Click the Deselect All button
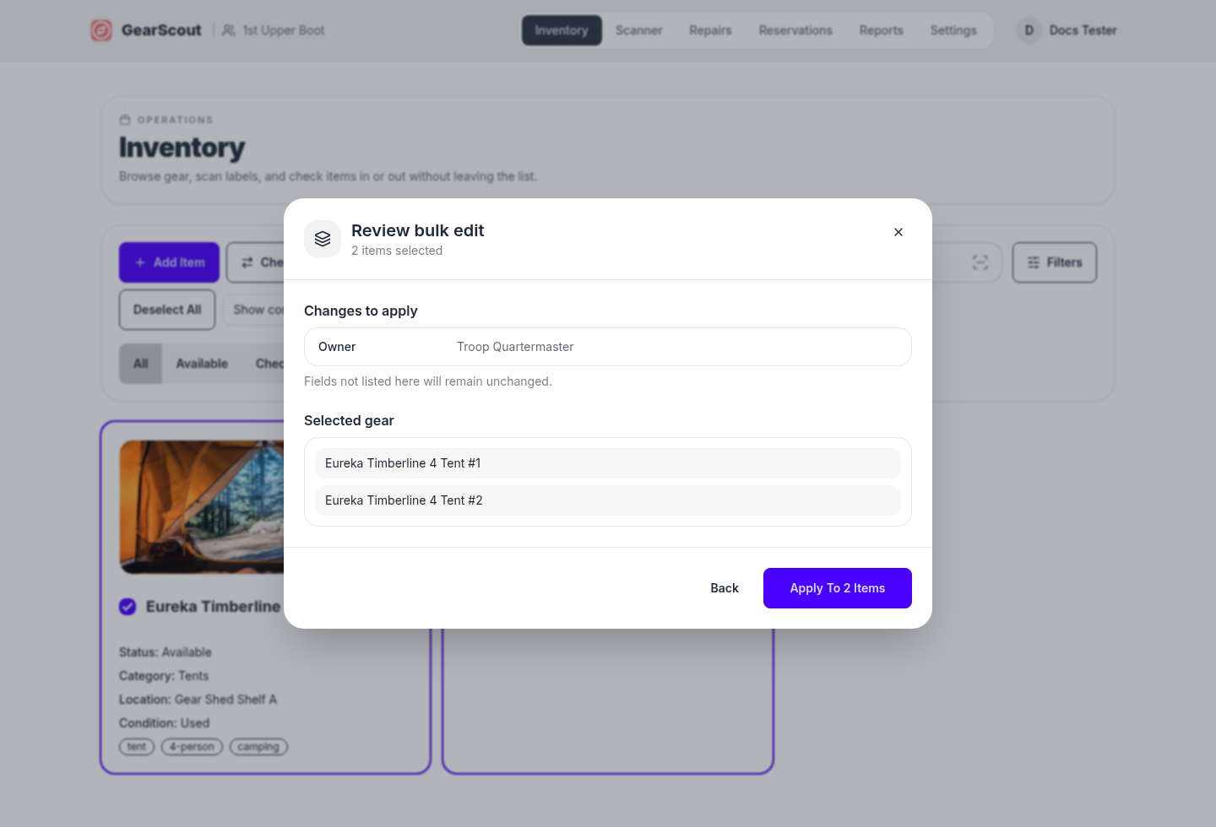 point(167,310)
